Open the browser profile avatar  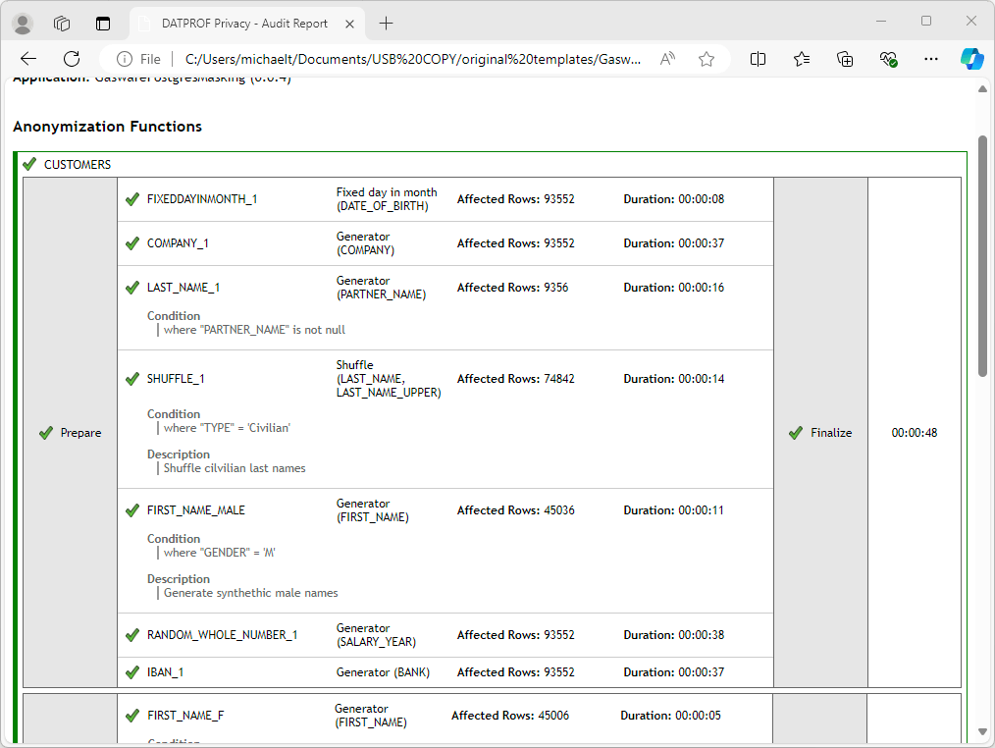coord(22,23)
